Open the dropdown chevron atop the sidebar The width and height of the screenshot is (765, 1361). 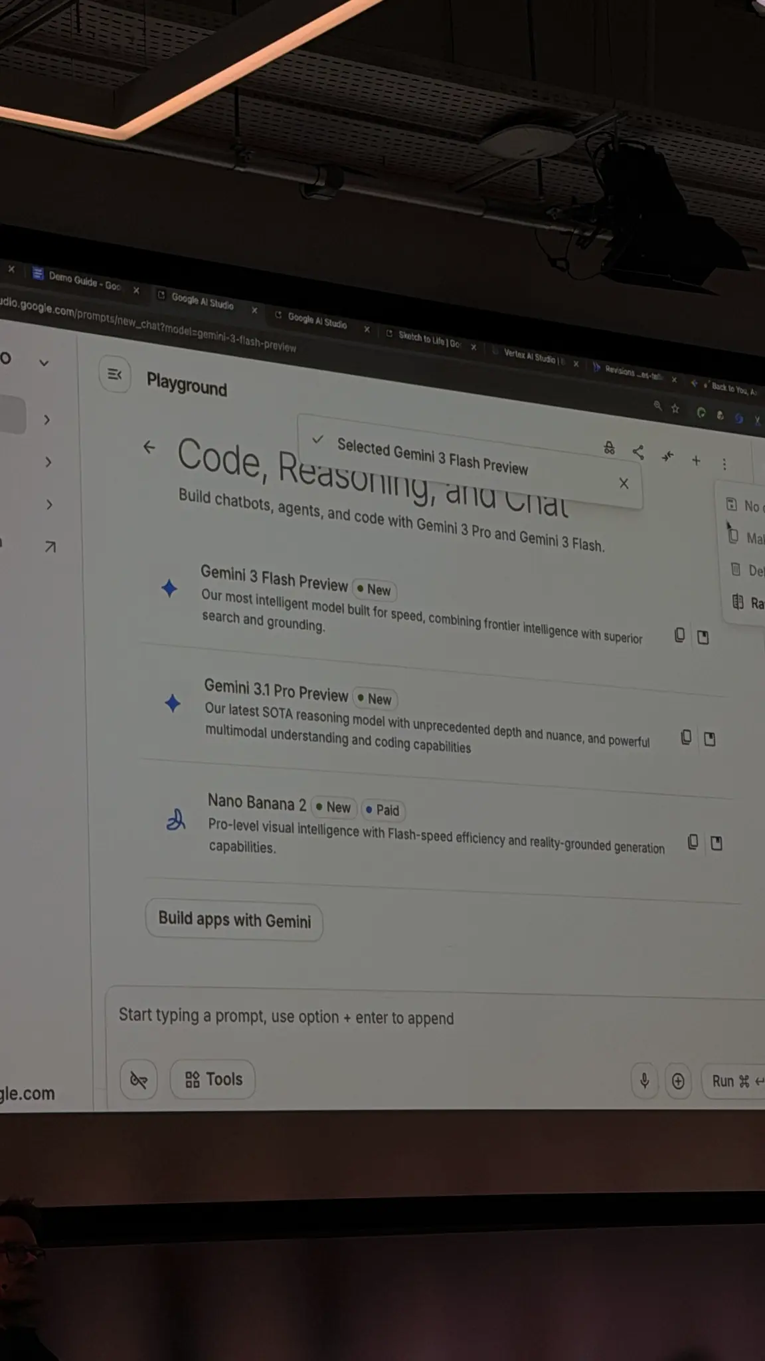(x=44, y=363)
